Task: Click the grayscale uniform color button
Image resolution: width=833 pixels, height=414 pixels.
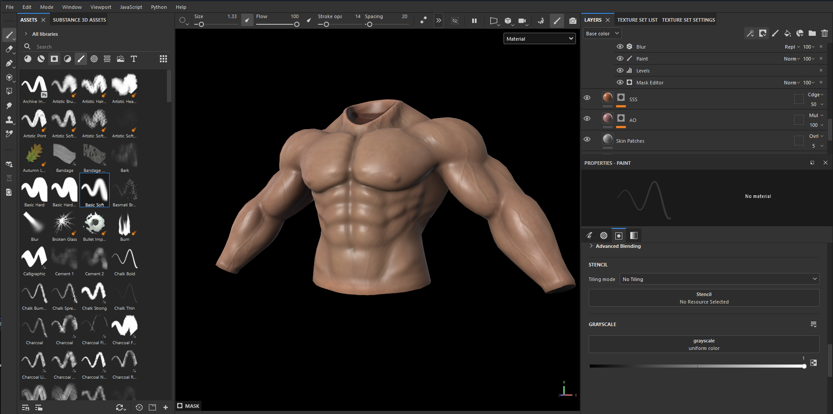Action: point(704,344)
